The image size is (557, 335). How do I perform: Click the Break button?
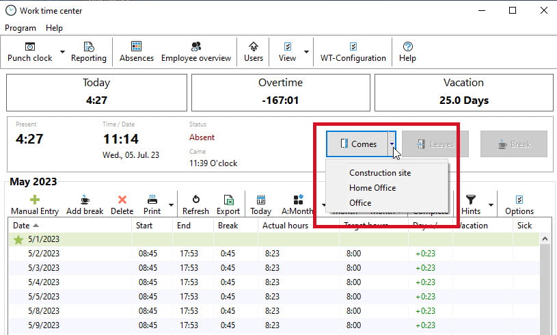[x=514, y=144]
